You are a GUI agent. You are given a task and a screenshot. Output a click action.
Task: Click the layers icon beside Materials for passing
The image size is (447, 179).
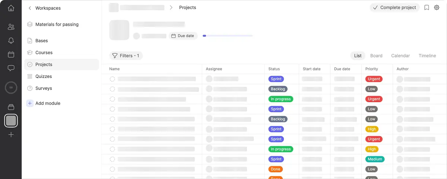click(x=30, y=24)
